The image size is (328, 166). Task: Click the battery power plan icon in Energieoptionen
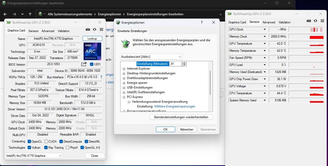click(125, 43)
